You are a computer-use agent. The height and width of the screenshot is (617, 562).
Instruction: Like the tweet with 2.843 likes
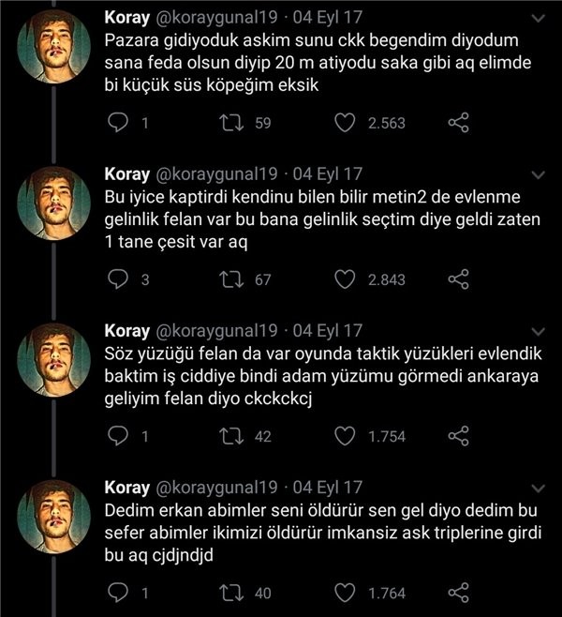pyautogui.click(x=345, y=279)
